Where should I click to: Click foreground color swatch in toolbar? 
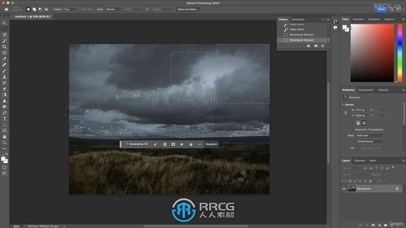click(x=3, y=159)
